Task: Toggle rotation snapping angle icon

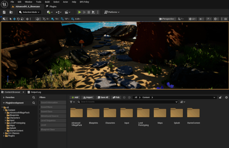Action: (62, 19)
